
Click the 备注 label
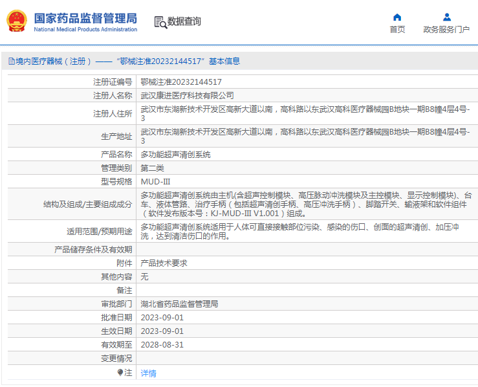pyautogui.click(x=124, y=291)
